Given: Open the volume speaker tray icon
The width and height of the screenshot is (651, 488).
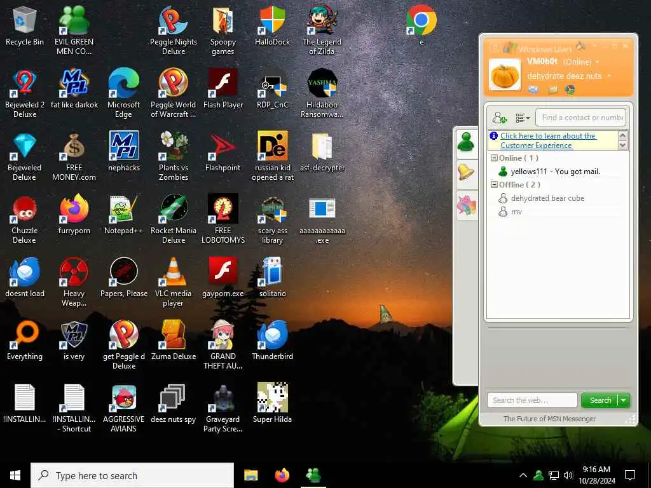Looking at the screenshot, I should point(568,475).
